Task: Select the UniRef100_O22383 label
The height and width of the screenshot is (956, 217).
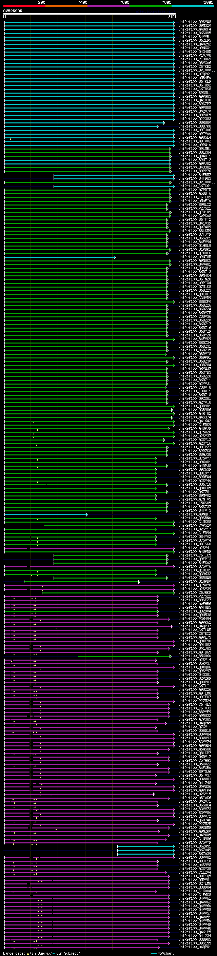Action: pos(195,119)
